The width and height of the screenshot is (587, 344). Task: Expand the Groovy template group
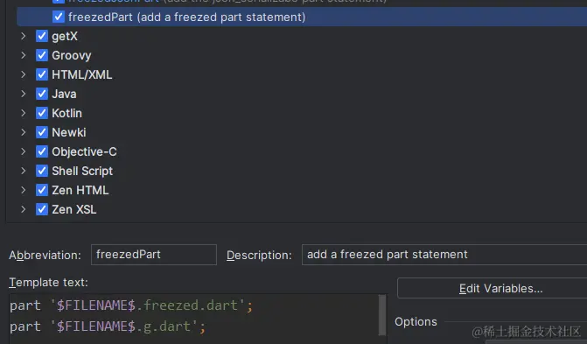(x=24, y=55)
